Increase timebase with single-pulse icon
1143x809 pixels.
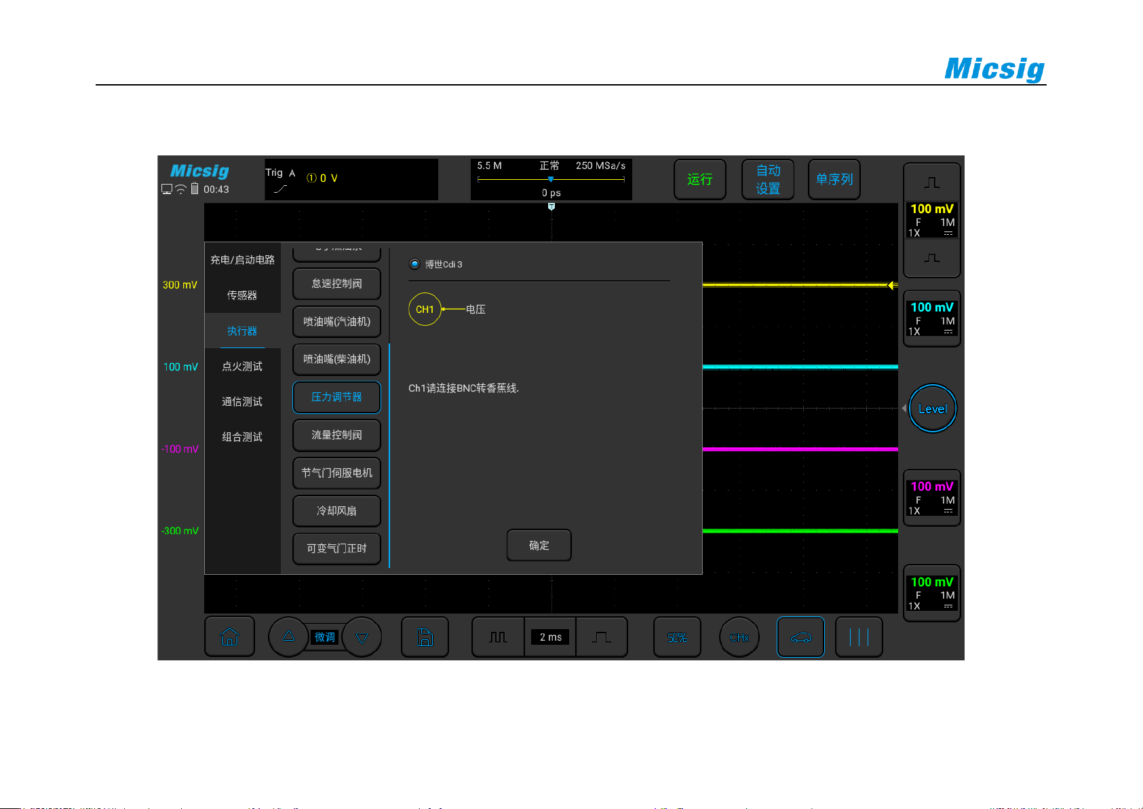[x=601, y=637]
